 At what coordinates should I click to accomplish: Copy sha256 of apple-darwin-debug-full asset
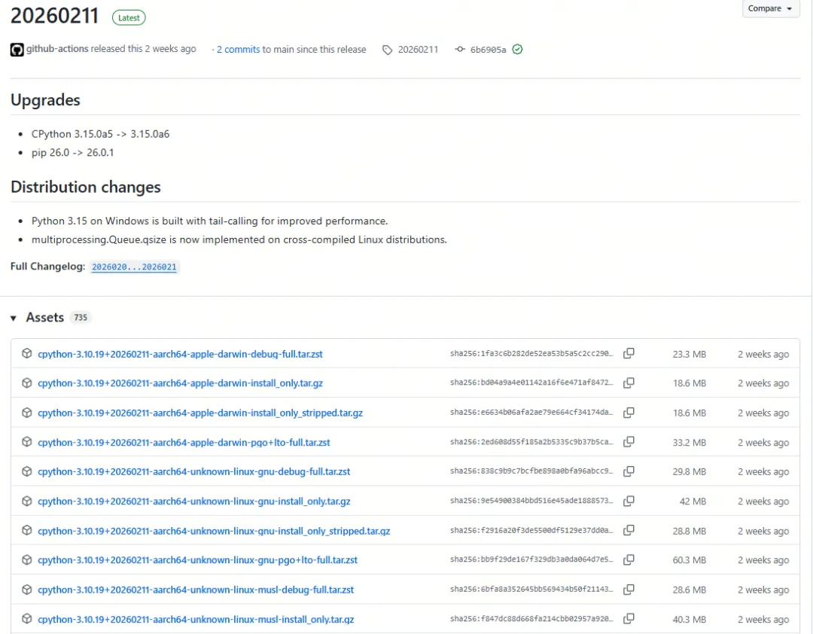tap(629, 353)
